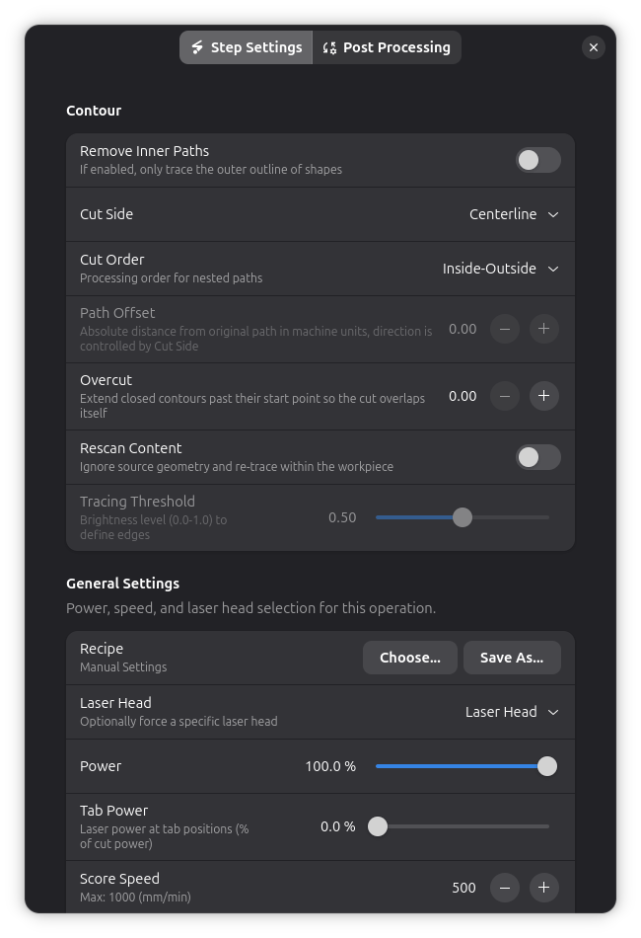Image resolution: width=641 pixels, height=938 pixels.
Task: Open the Laser Head selection dropdown
Action: click(512, 712)
